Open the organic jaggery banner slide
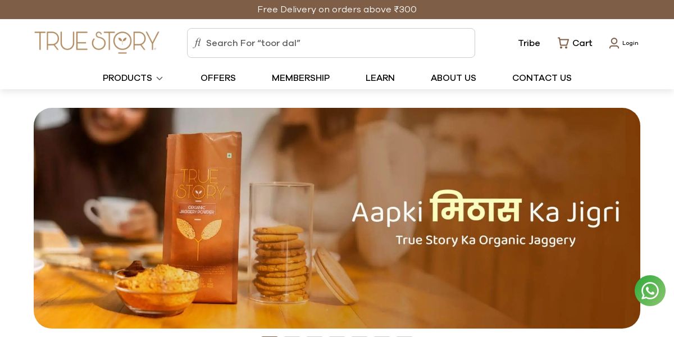 pos(337,218)
